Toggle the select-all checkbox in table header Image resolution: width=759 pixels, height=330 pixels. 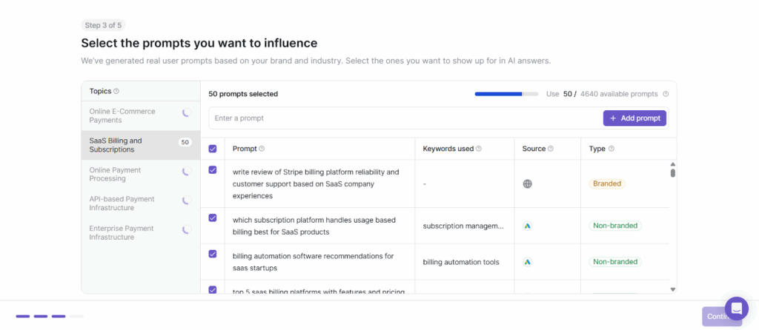213,149
